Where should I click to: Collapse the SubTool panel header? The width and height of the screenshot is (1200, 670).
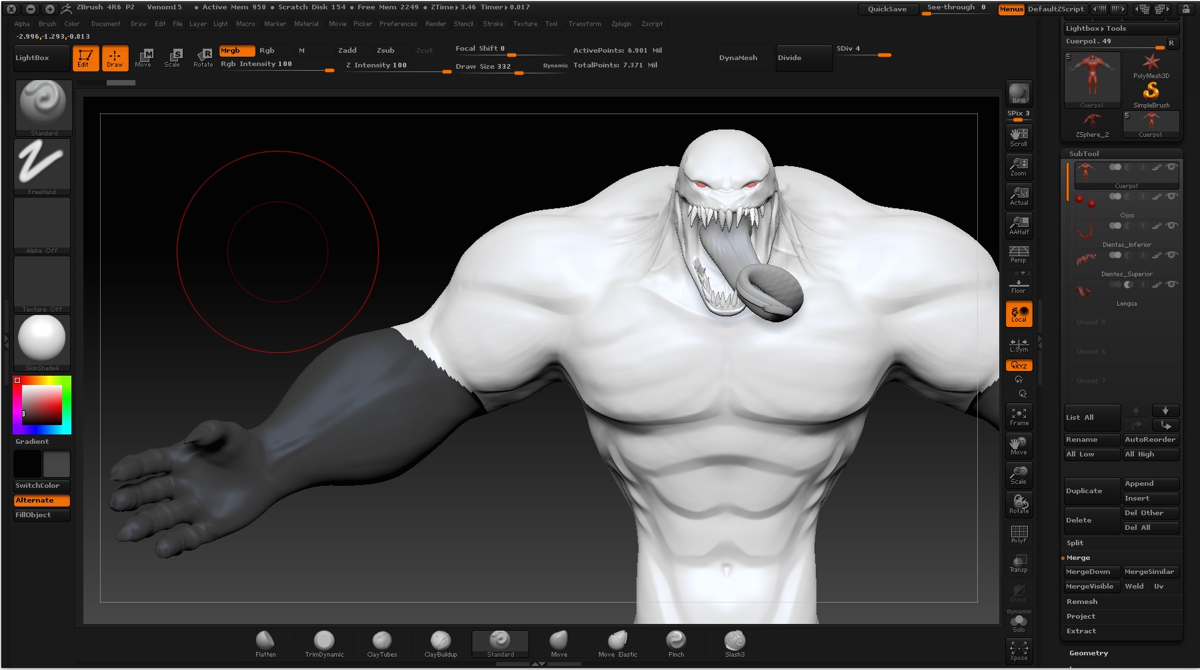click(1084, 153)
